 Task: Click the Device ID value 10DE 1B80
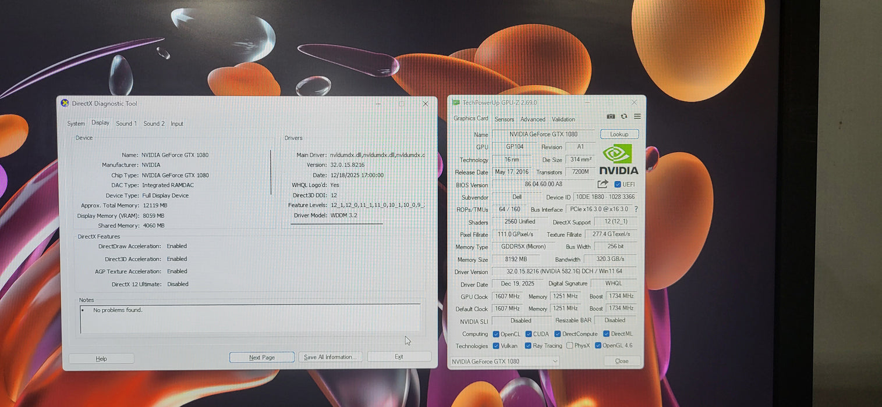point(605,197)
